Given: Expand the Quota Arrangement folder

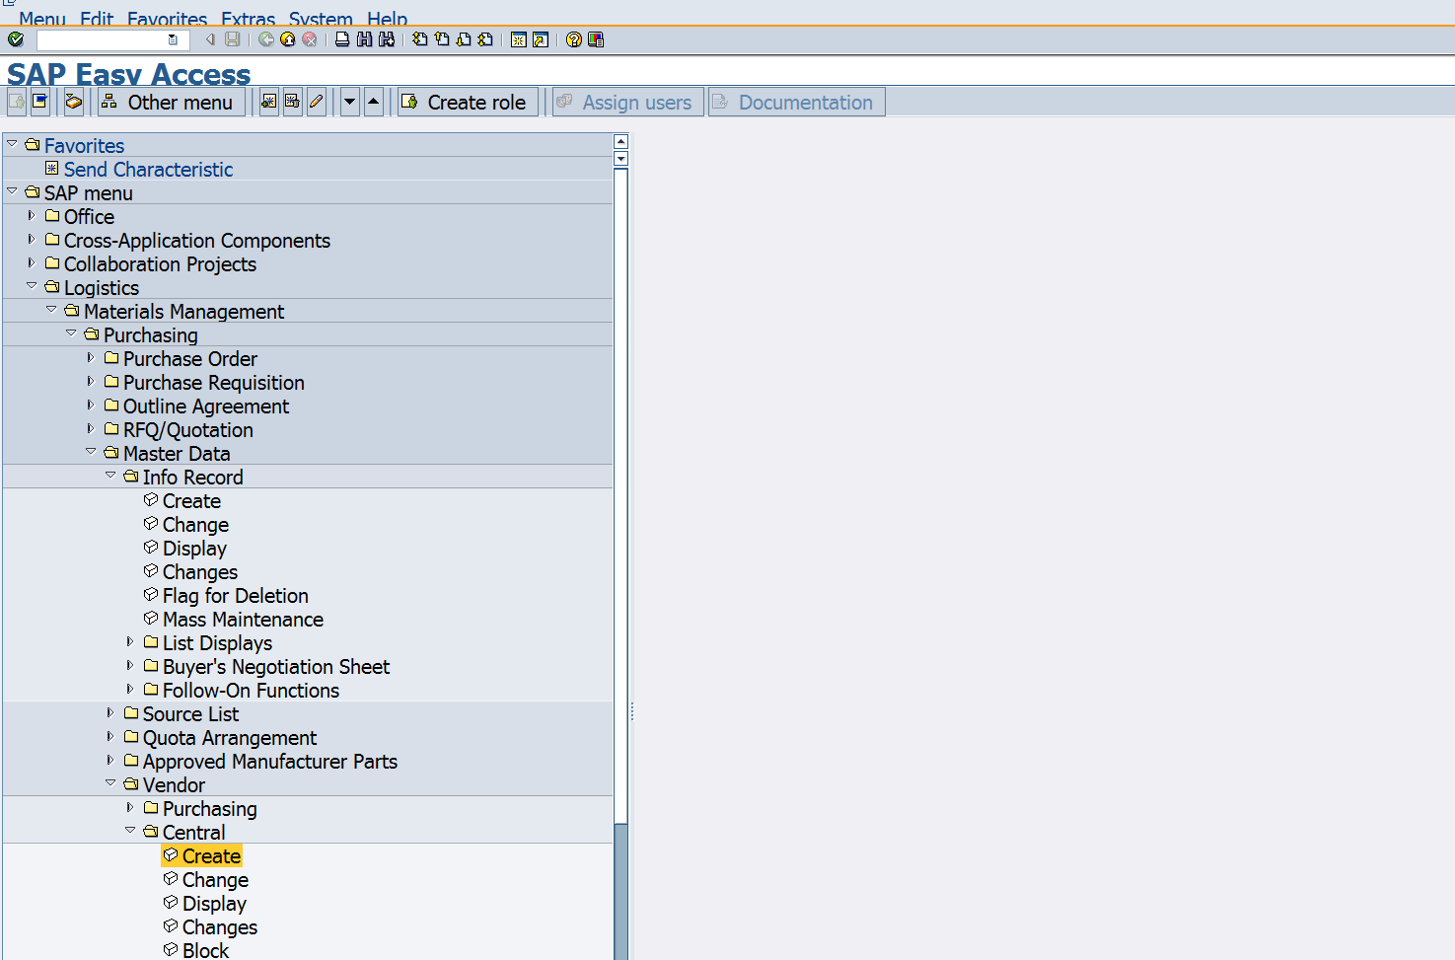Looking at the screenshot, I should point(110,736).
